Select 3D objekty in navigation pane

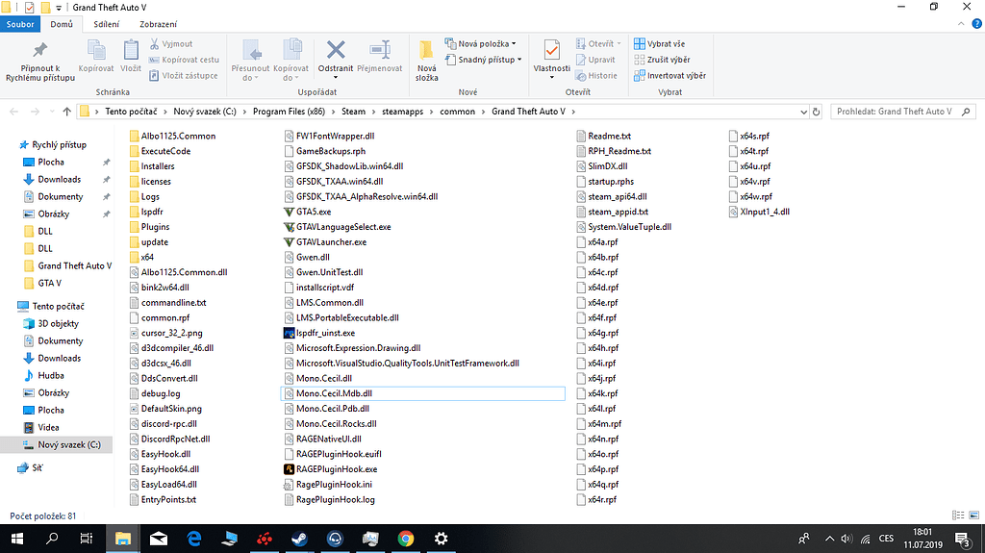[58, 324]
